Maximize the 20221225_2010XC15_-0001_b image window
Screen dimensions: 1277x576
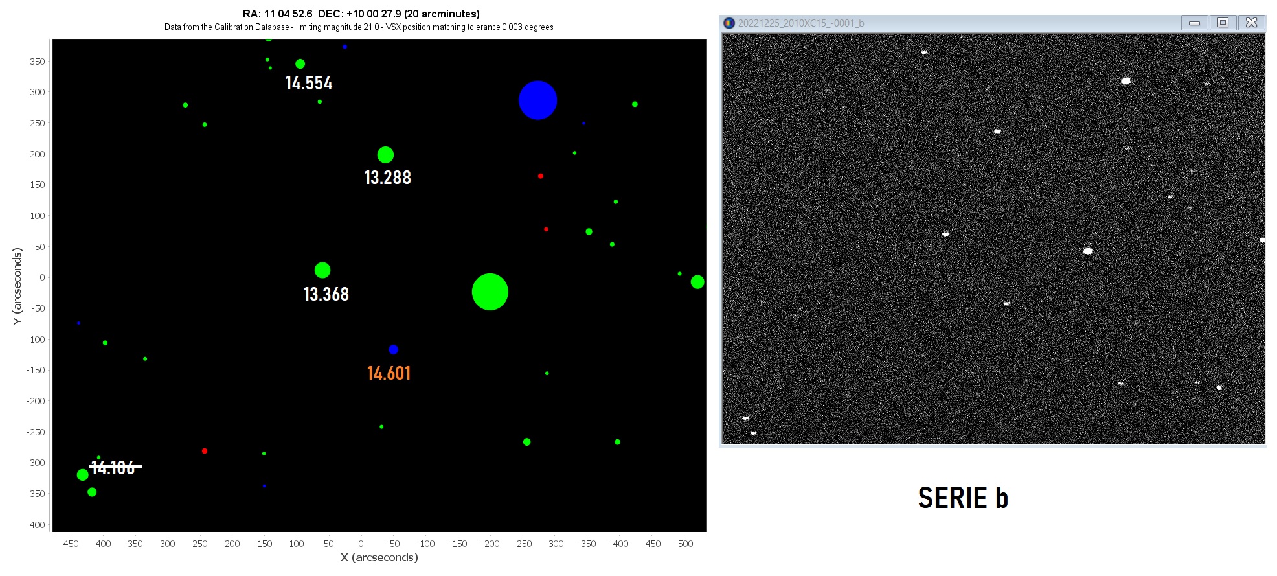[1223, 23]
